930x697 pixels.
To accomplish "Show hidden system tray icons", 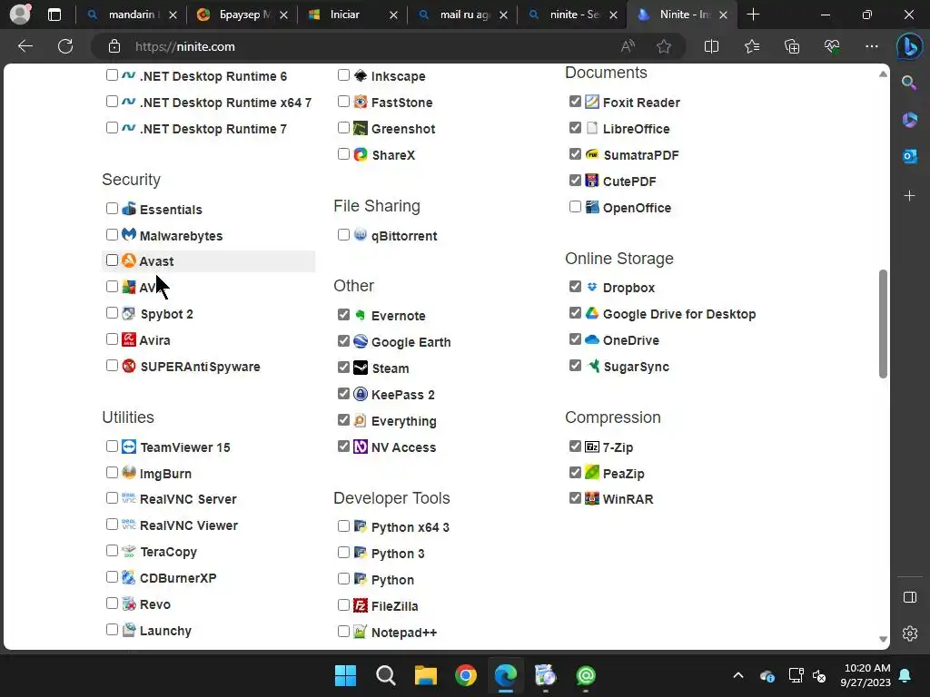I will click(x=737, y=675).
